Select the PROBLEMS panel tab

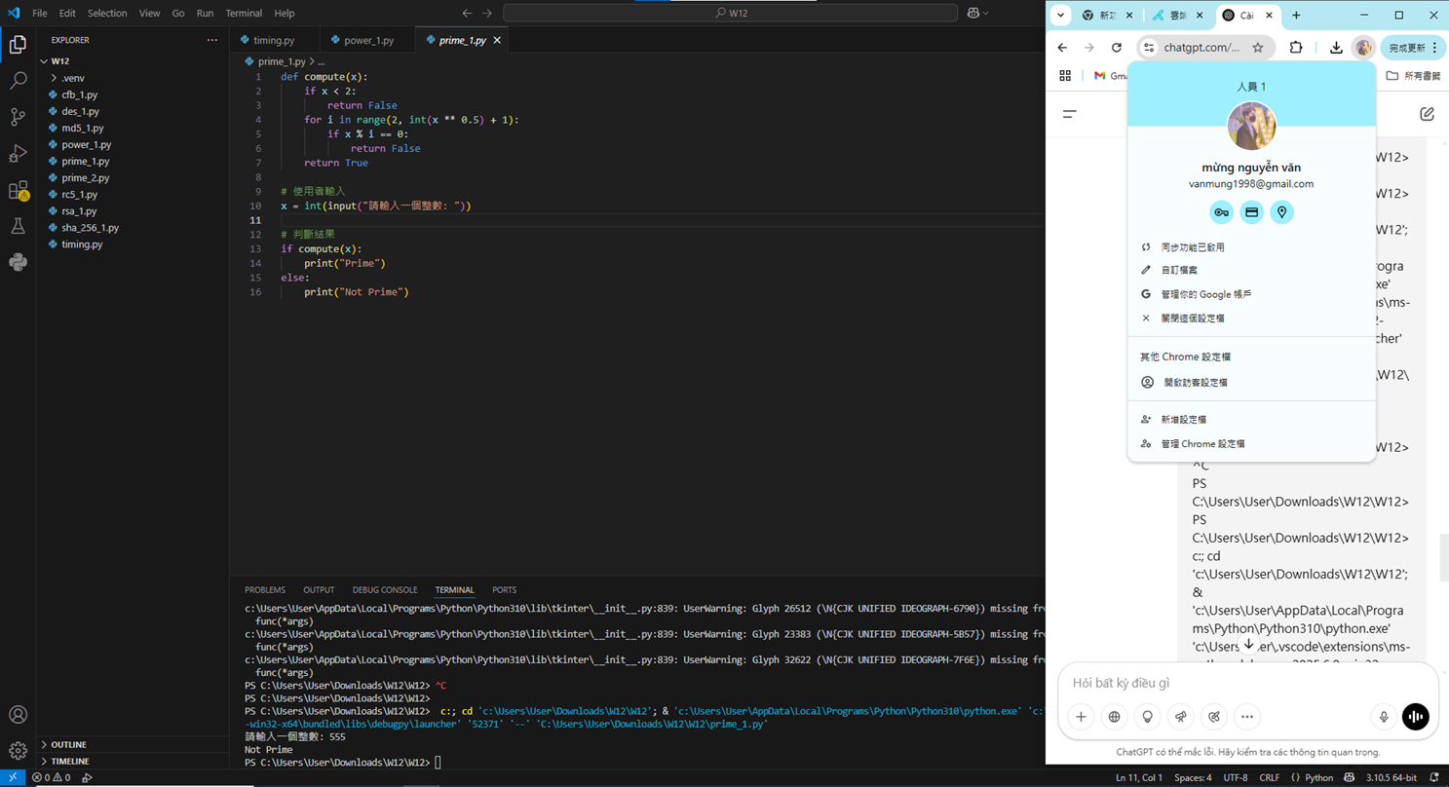[x=265, y=590]
